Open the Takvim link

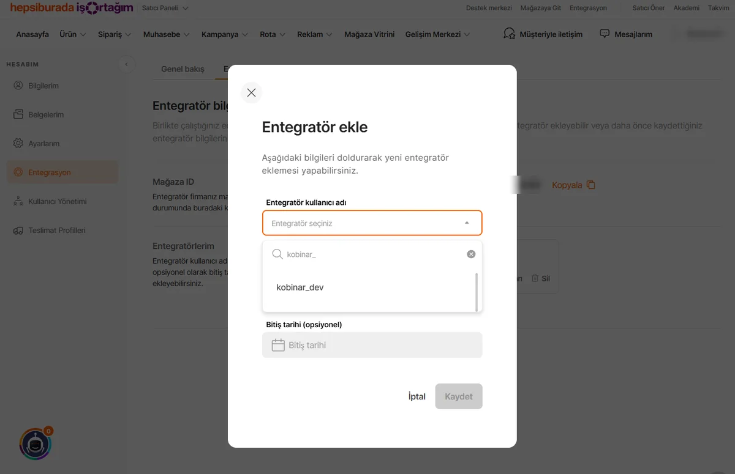(718, 8)
